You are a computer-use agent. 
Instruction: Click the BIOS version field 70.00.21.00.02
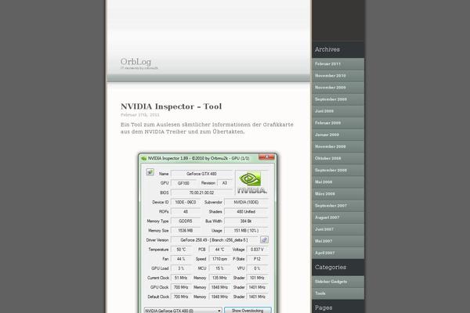(201, 192)
